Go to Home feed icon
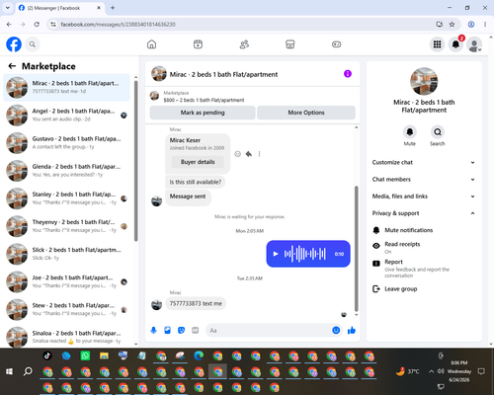Viewport: 494px width, 395px height. pos(151,44)
